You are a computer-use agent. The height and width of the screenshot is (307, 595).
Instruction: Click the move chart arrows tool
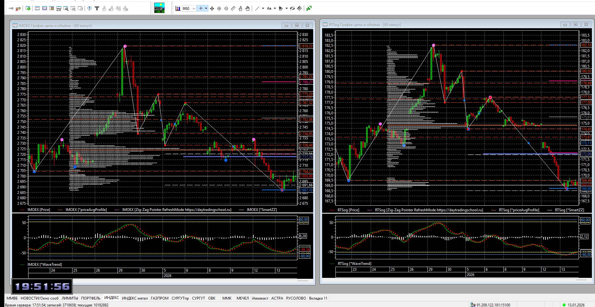[x=212, y=9]
